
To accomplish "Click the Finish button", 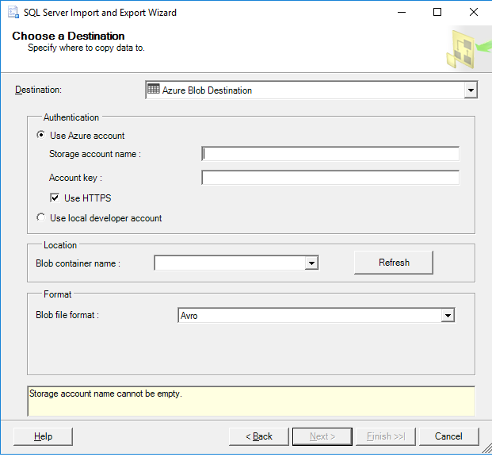I will point(385,436).
